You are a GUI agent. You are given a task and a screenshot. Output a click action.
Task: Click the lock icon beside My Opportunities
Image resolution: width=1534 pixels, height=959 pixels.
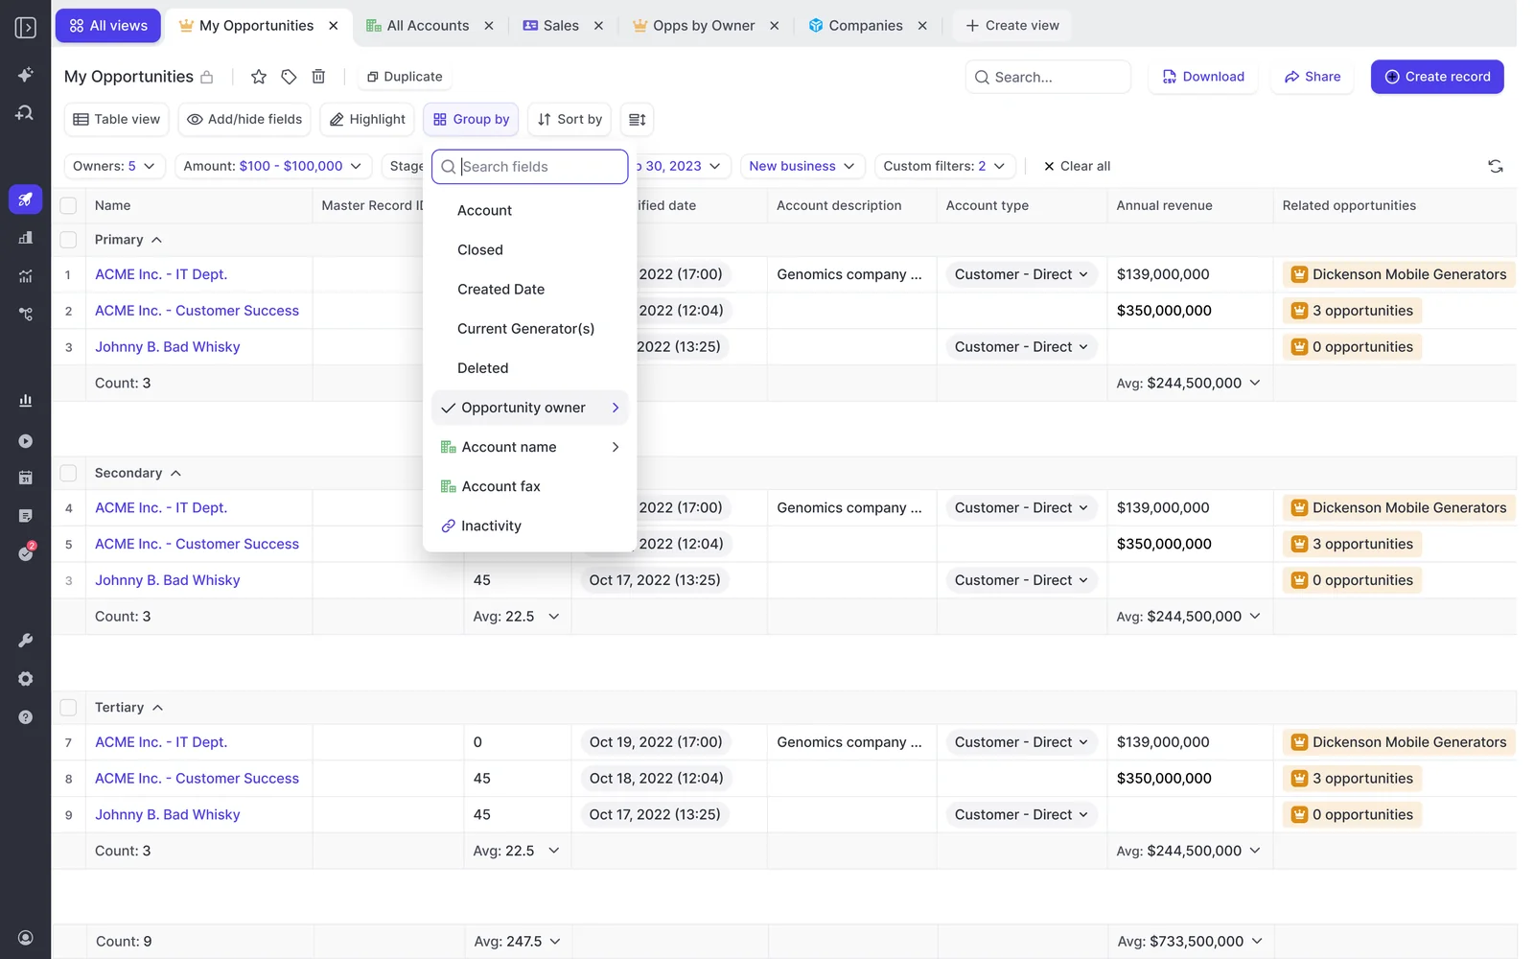click(x=207, y=77)
